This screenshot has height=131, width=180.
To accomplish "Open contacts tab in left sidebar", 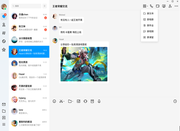I will click(4, 25).
